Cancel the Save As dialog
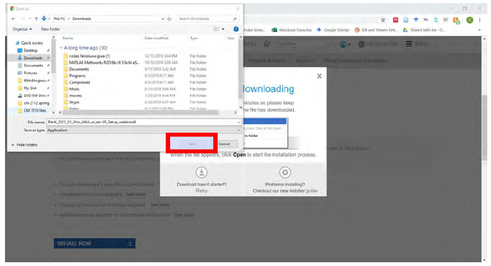The image size is (491, 266). point(224,144)
